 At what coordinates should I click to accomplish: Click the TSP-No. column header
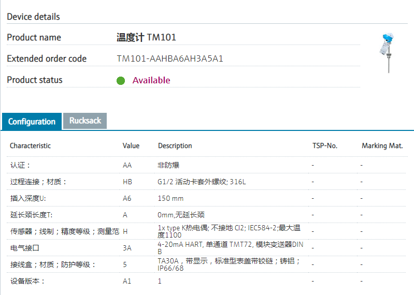click(325, 146)
